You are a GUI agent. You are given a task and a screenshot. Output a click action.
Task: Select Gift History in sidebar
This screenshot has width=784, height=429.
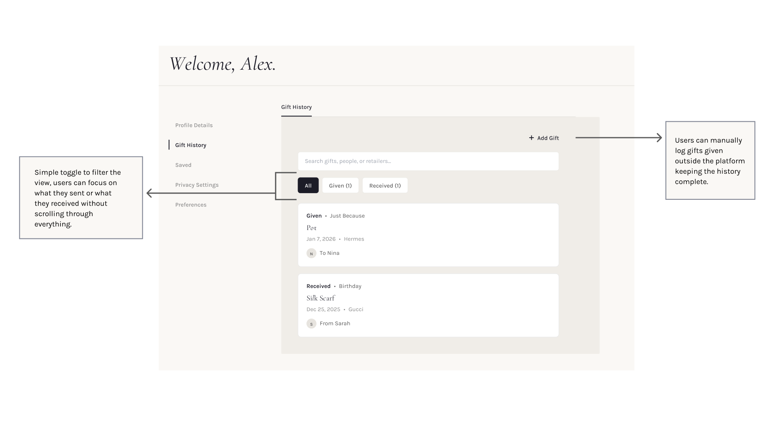(191, 145)
